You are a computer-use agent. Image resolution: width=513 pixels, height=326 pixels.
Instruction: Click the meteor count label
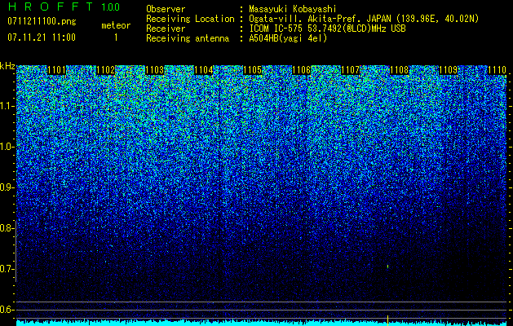coord(116,25)
